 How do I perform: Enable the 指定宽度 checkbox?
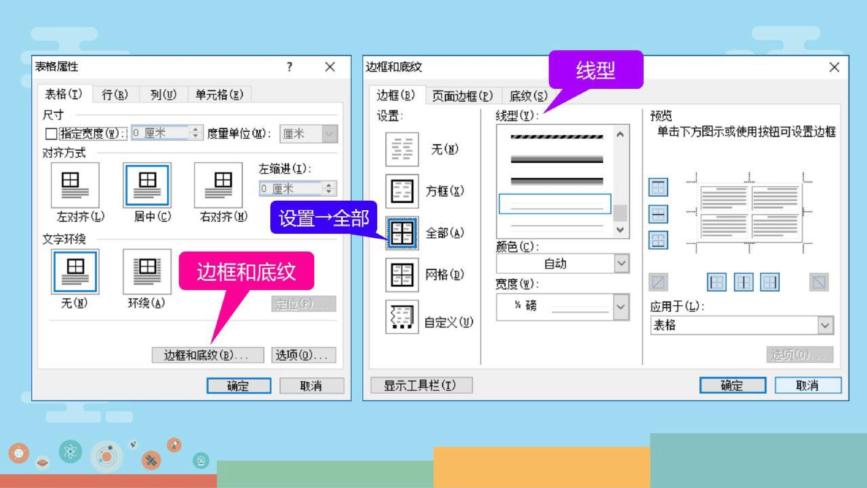[x=51, y=134]
